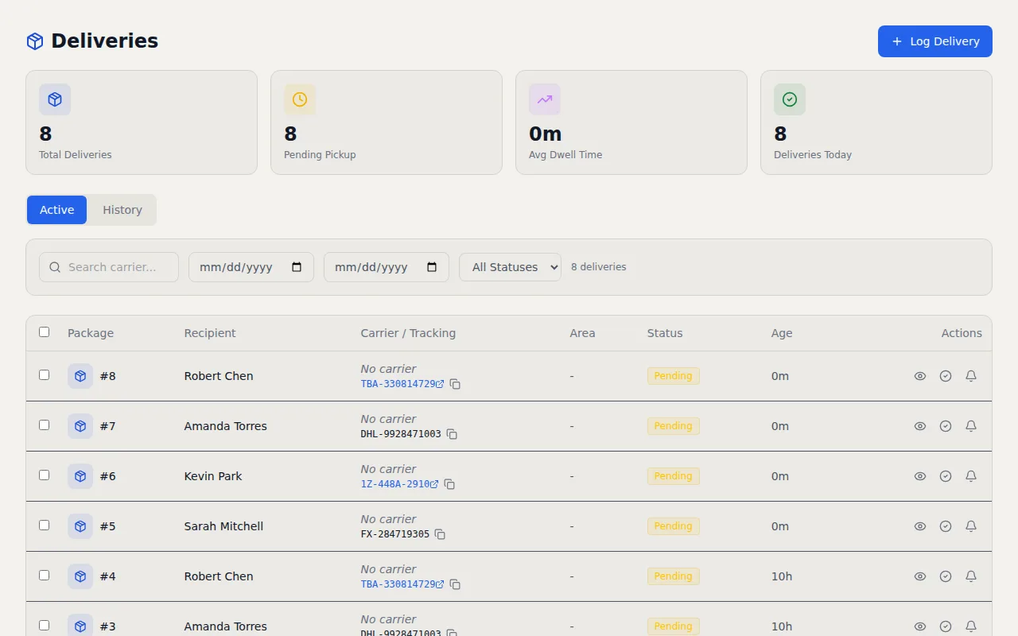Click the Deliveries header package icon
The width and height of the screenshot is (1018, 636).
[x=34, y=41]
